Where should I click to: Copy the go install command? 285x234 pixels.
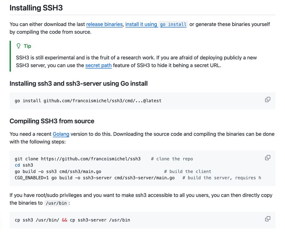point(268,100)
